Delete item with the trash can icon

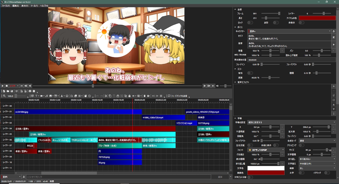[144, 96]
